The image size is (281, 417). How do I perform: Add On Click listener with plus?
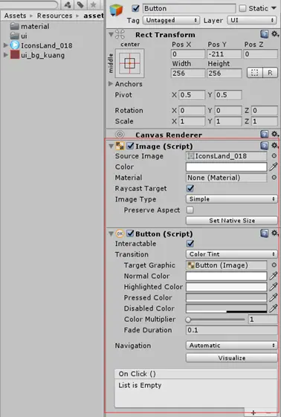click(x=253, y=413)
